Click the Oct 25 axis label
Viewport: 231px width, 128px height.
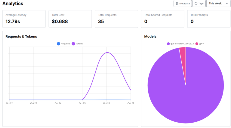pos(82,103)
